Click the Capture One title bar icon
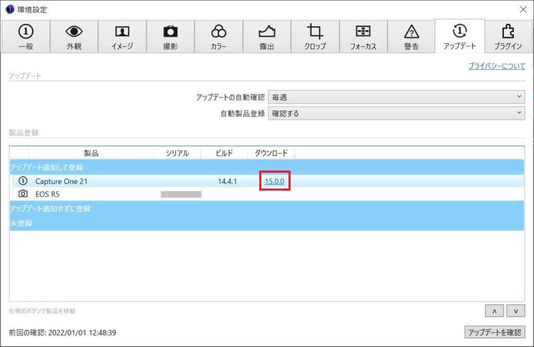534x347 pixels. (9, 9)
